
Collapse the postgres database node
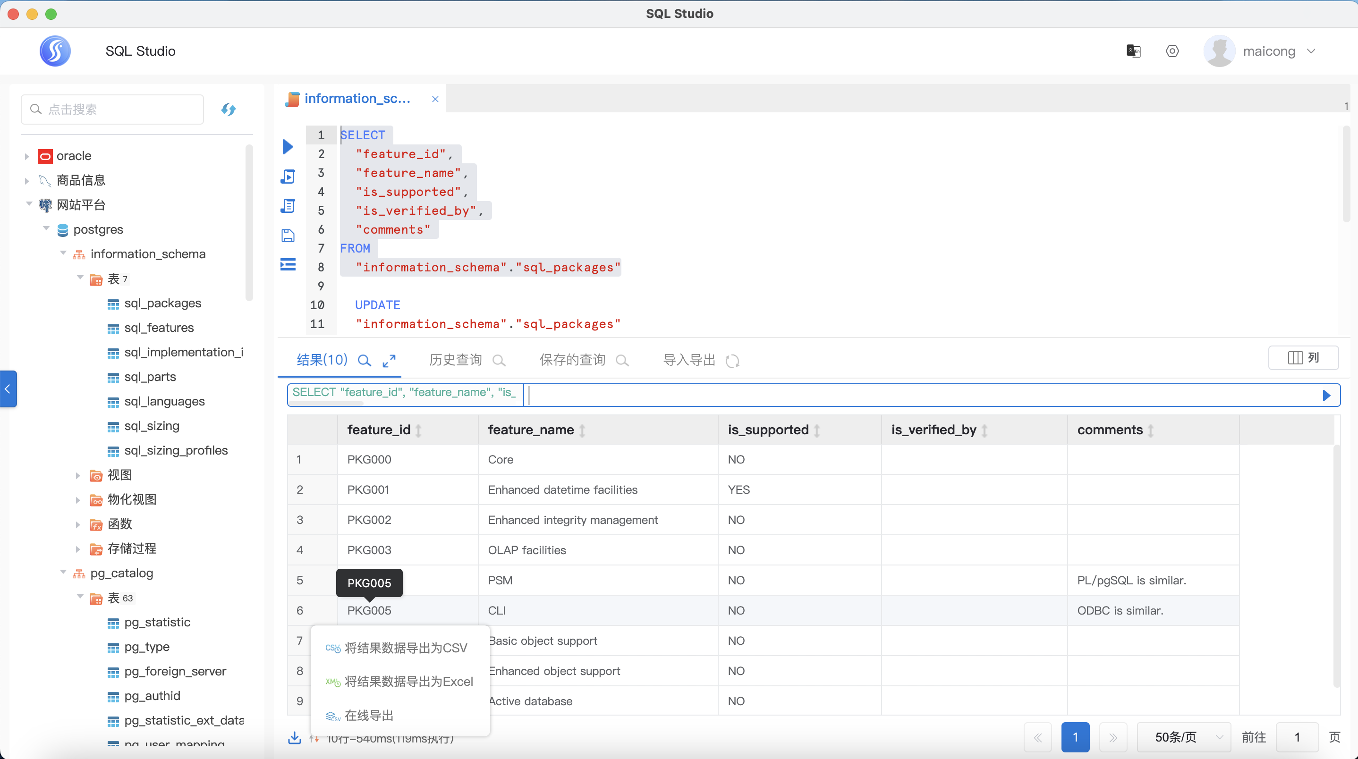pos(46,229)
